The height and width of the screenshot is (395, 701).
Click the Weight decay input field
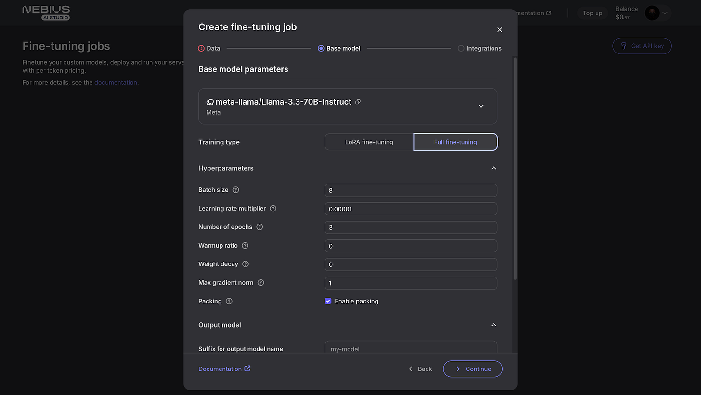(411, 264)
